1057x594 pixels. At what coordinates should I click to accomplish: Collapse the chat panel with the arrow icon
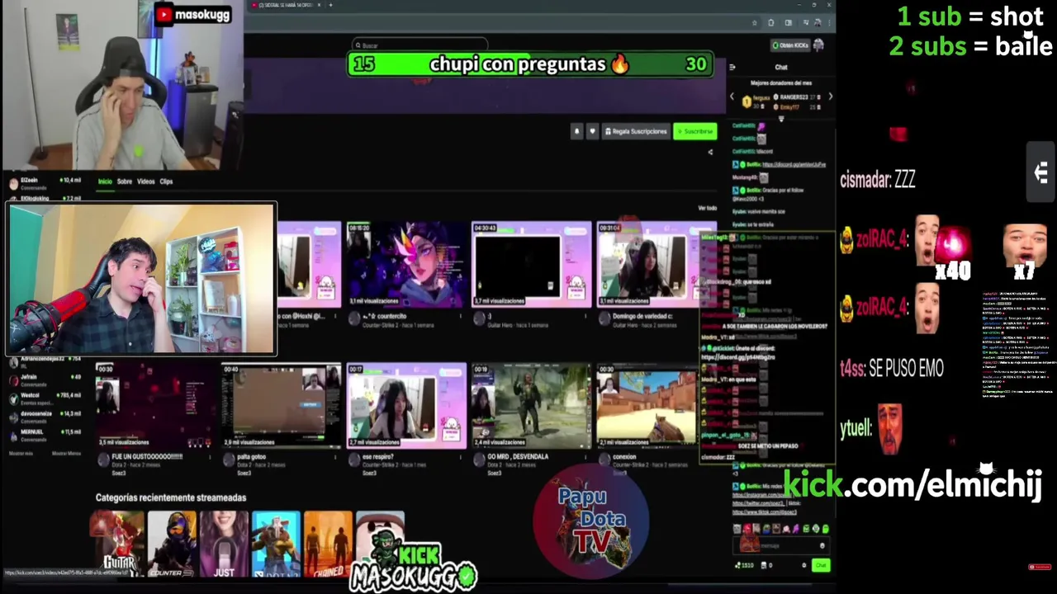(732, 67)
